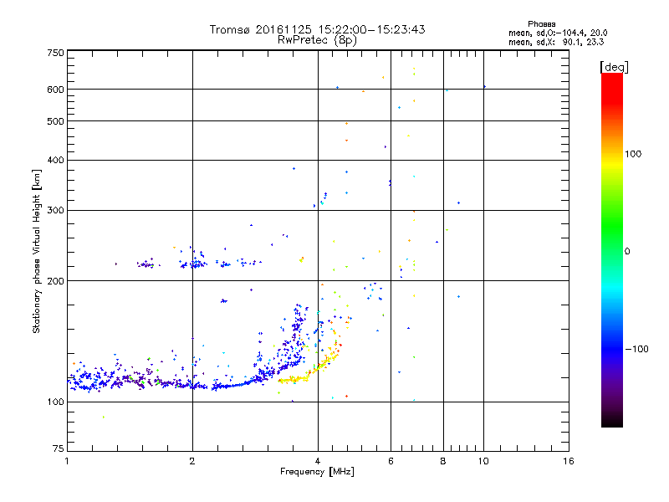Click the 'Phases' header text
The image size is (669, 502).
(x=541, y=24)
